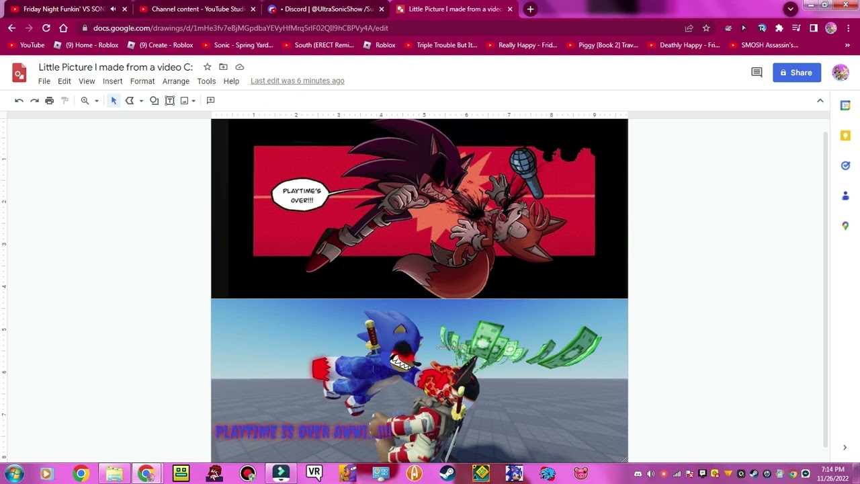
Task: Open the Edit menu
Action: [64, 81]
